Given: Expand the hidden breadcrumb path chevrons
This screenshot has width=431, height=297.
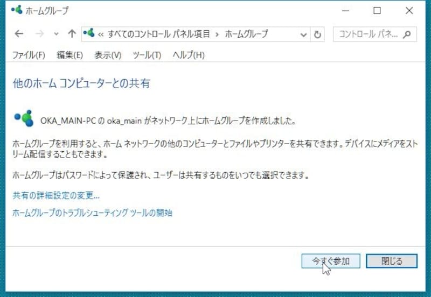Looking at the screenshot, I should click(101, 34).
